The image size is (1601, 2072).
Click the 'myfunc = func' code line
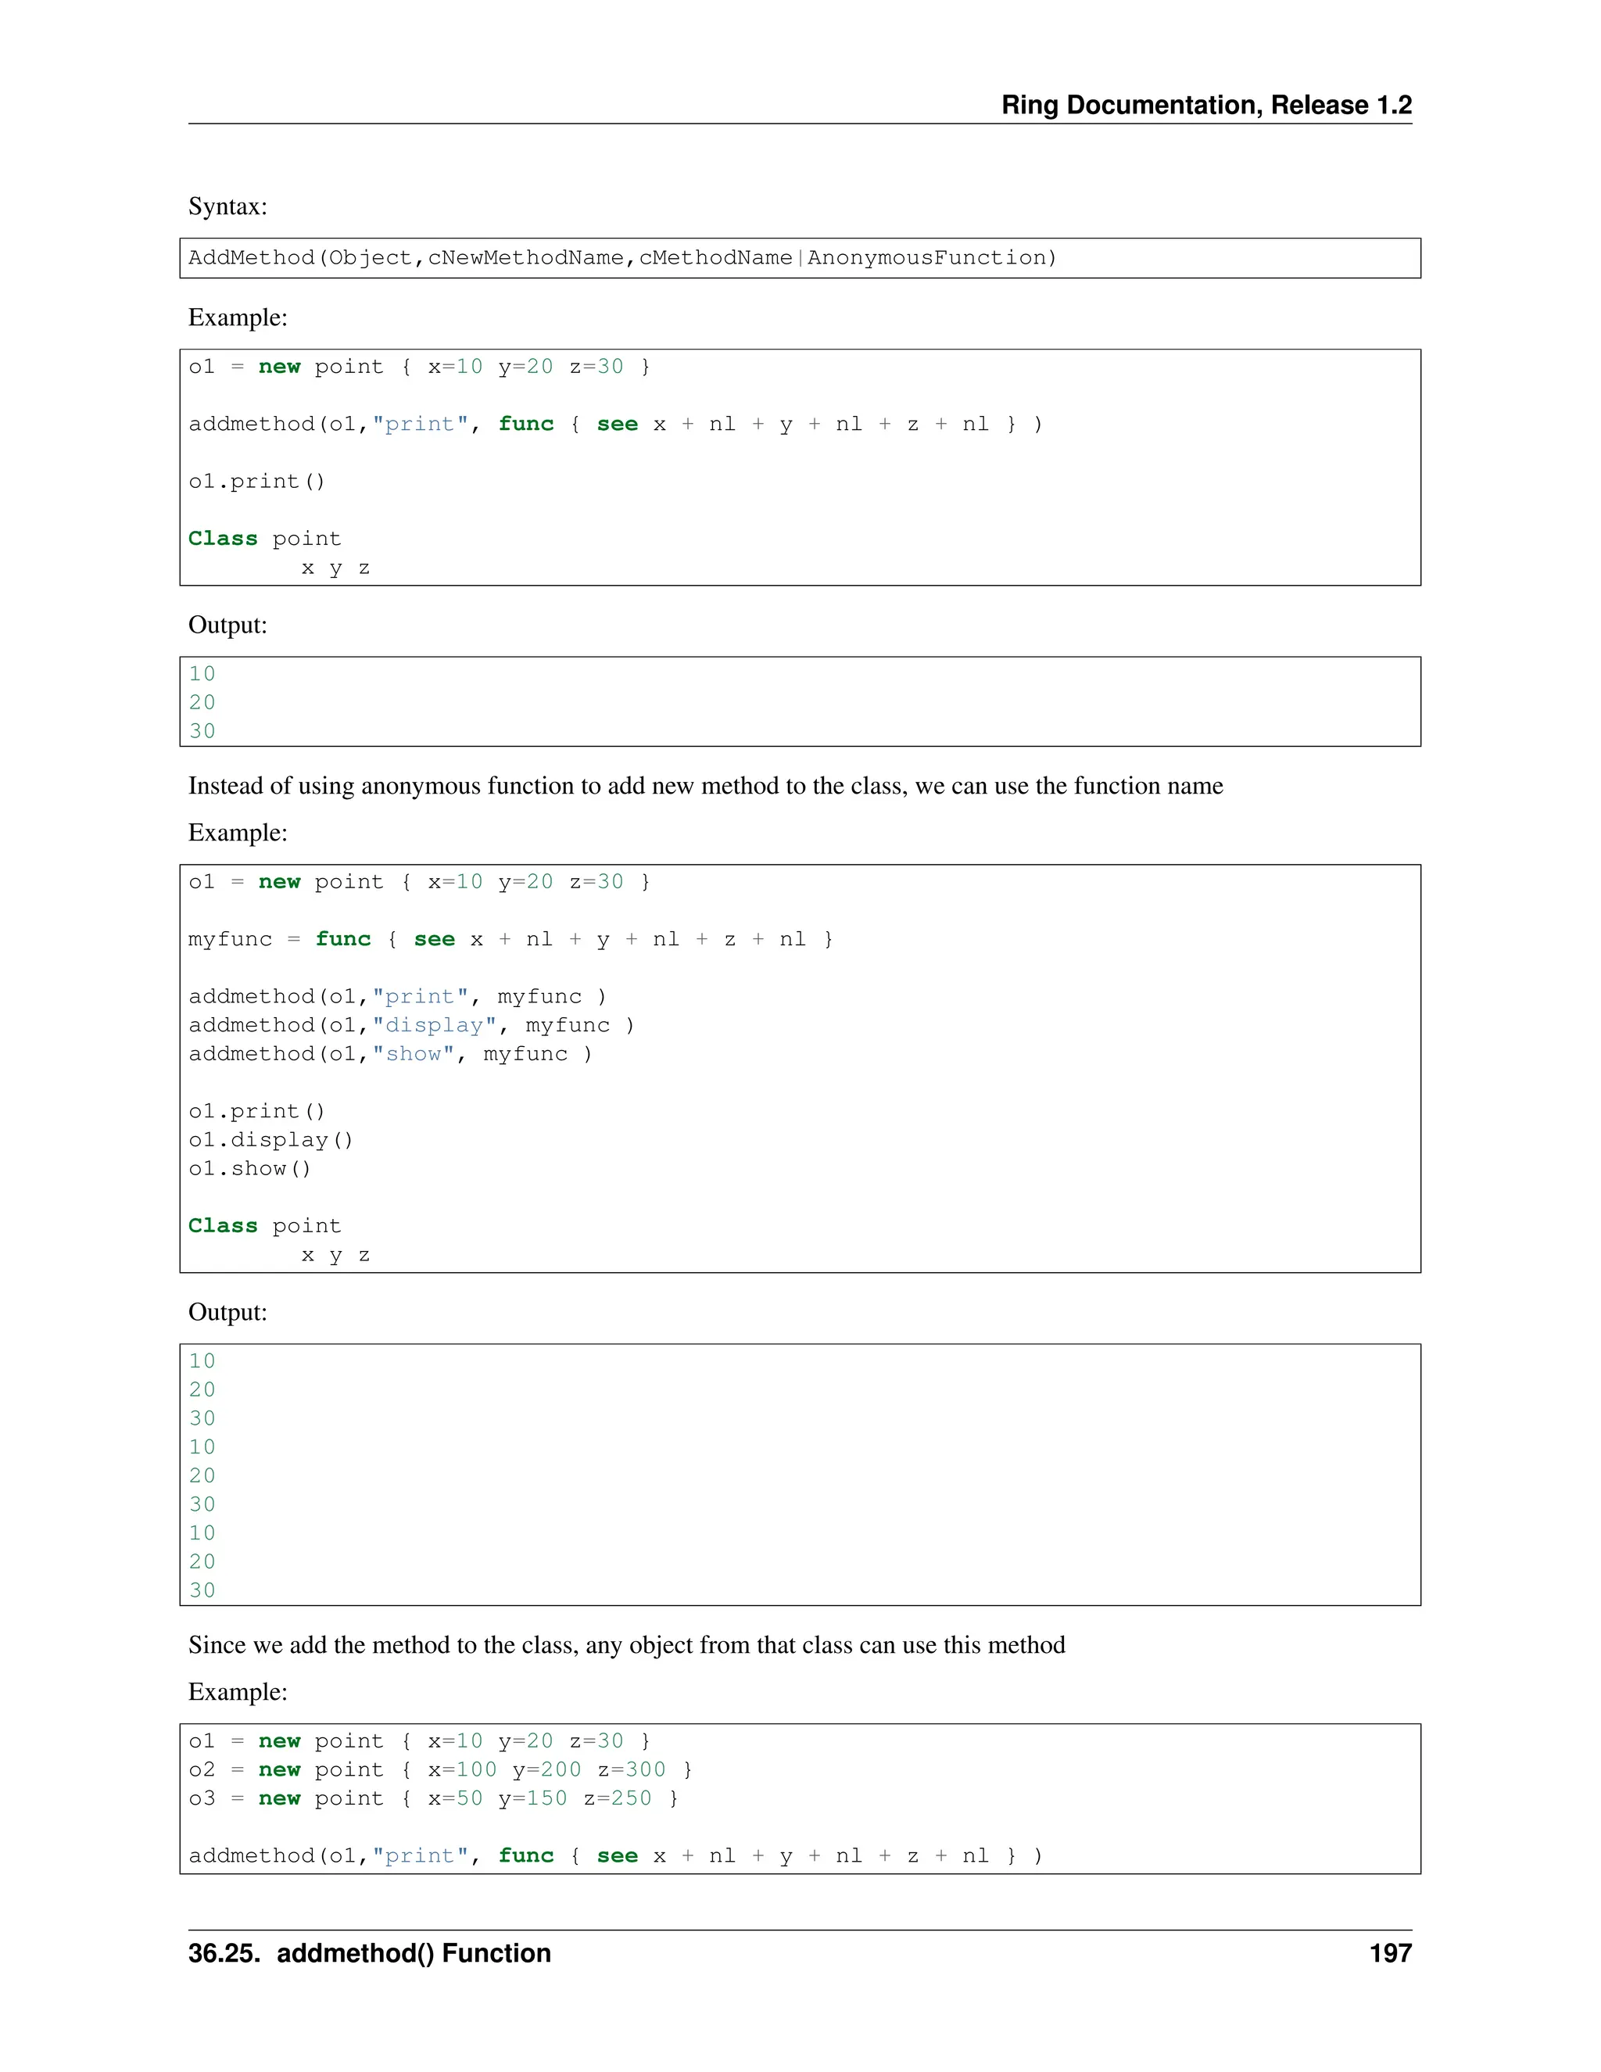tap(510, 939)
